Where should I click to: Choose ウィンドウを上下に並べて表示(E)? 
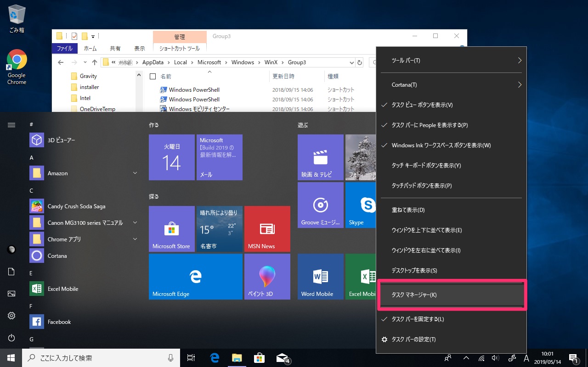click(451, 230)
